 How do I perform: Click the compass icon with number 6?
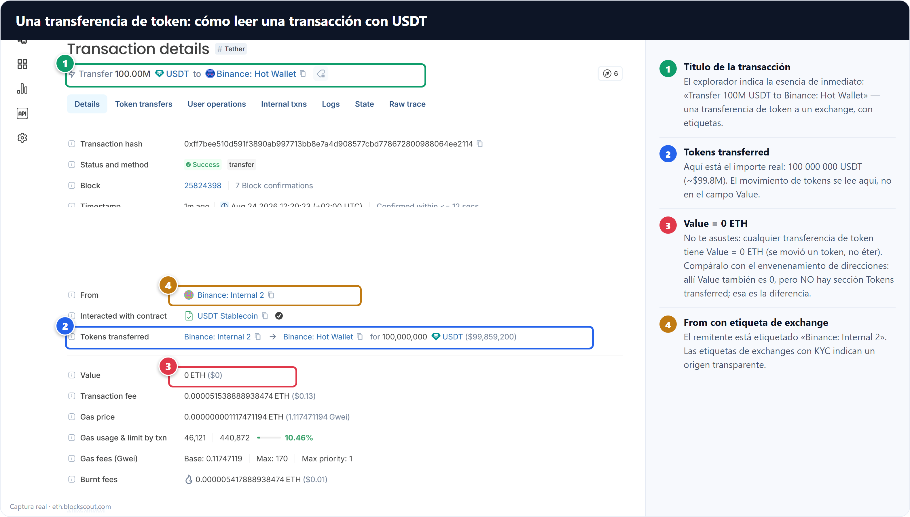[610, 73]
